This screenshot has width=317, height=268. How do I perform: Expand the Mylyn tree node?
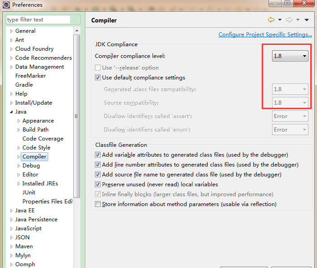point(11,255)
